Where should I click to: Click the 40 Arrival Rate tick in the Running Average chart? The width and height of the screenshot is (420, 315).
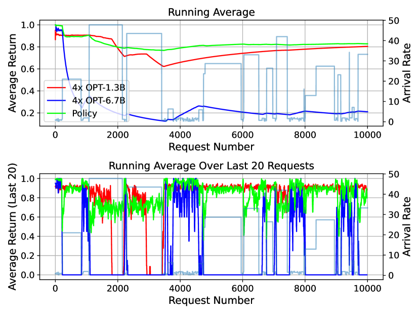click(x=394, y=41)
